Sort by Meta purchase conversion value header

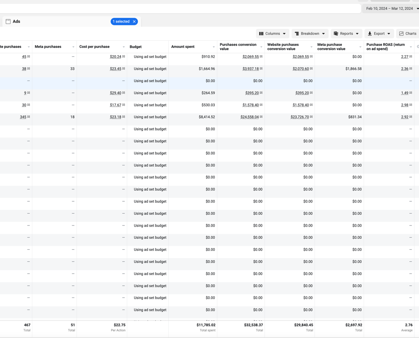point(331,47)
